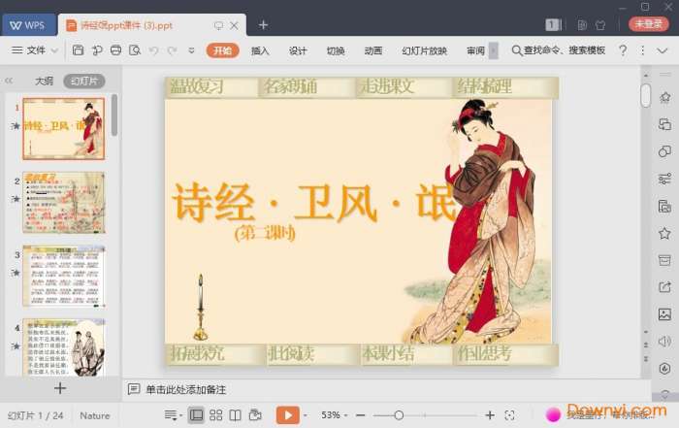Click the Redo arrow icon
This screenshot has width=679, height=428.
[x=173, y=50]
